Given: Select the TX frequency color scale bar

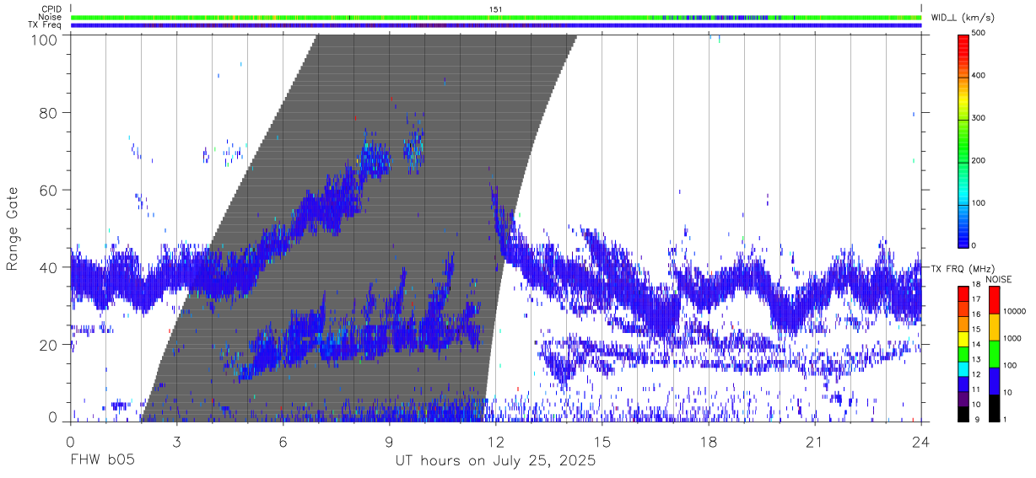Looking at the screenshot, I should point(963,354).
